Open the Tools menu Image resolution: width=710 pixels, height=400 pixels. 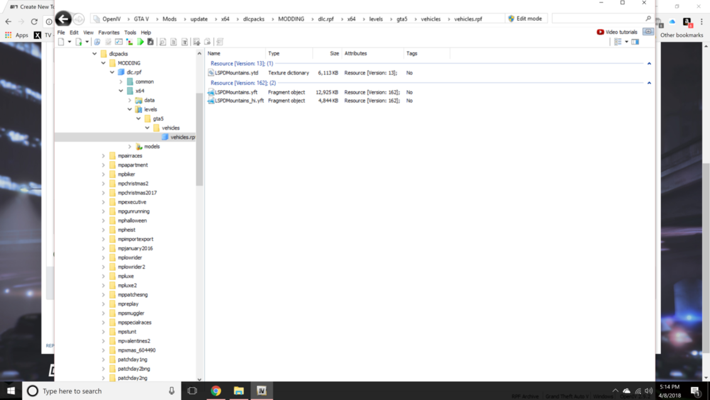click(x=130, y=32)
